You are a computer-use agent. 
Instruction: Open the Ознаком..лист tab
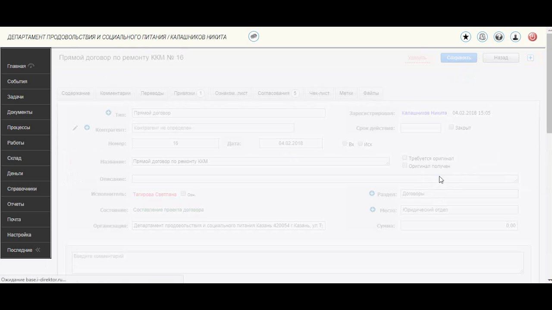pyautogui.click(x=231, y=93)
